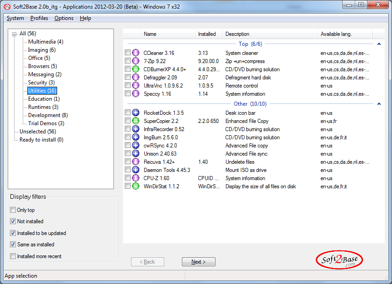This screenshot has width=392, height=284.
Task: Click the purple update icon beside CCleaner 3.16
Action: point(136,53)
